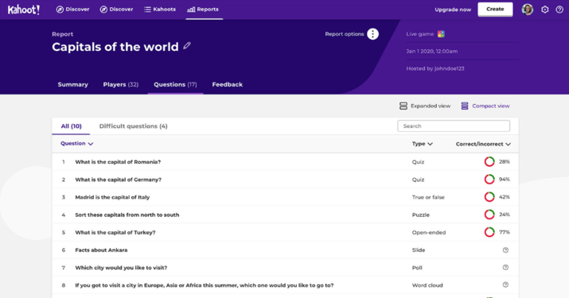
Task: Select Difficult questions (4) tab
Action: coord(133,126)
